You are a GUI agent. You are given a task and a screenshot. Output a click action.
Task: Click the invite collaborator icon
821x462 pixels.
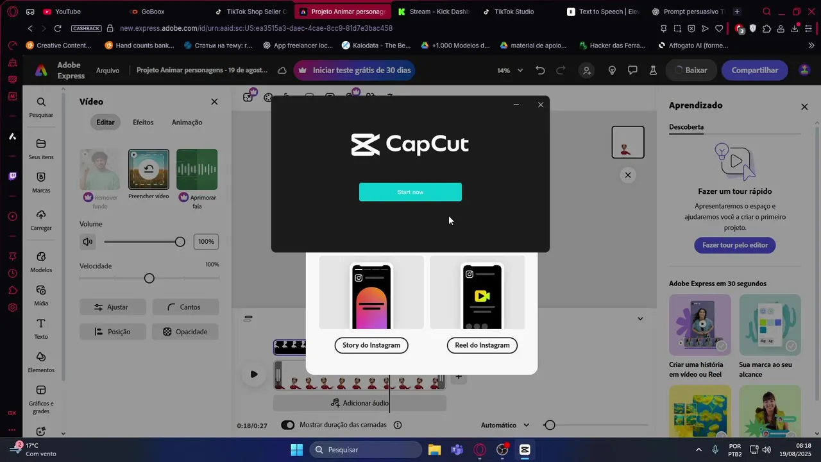pos(586,71)
